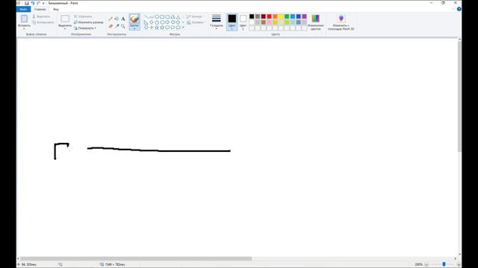Open the Rotate dropdown
Image resolution: width=478 pixels, height=268 pixels.
point(84,28)
